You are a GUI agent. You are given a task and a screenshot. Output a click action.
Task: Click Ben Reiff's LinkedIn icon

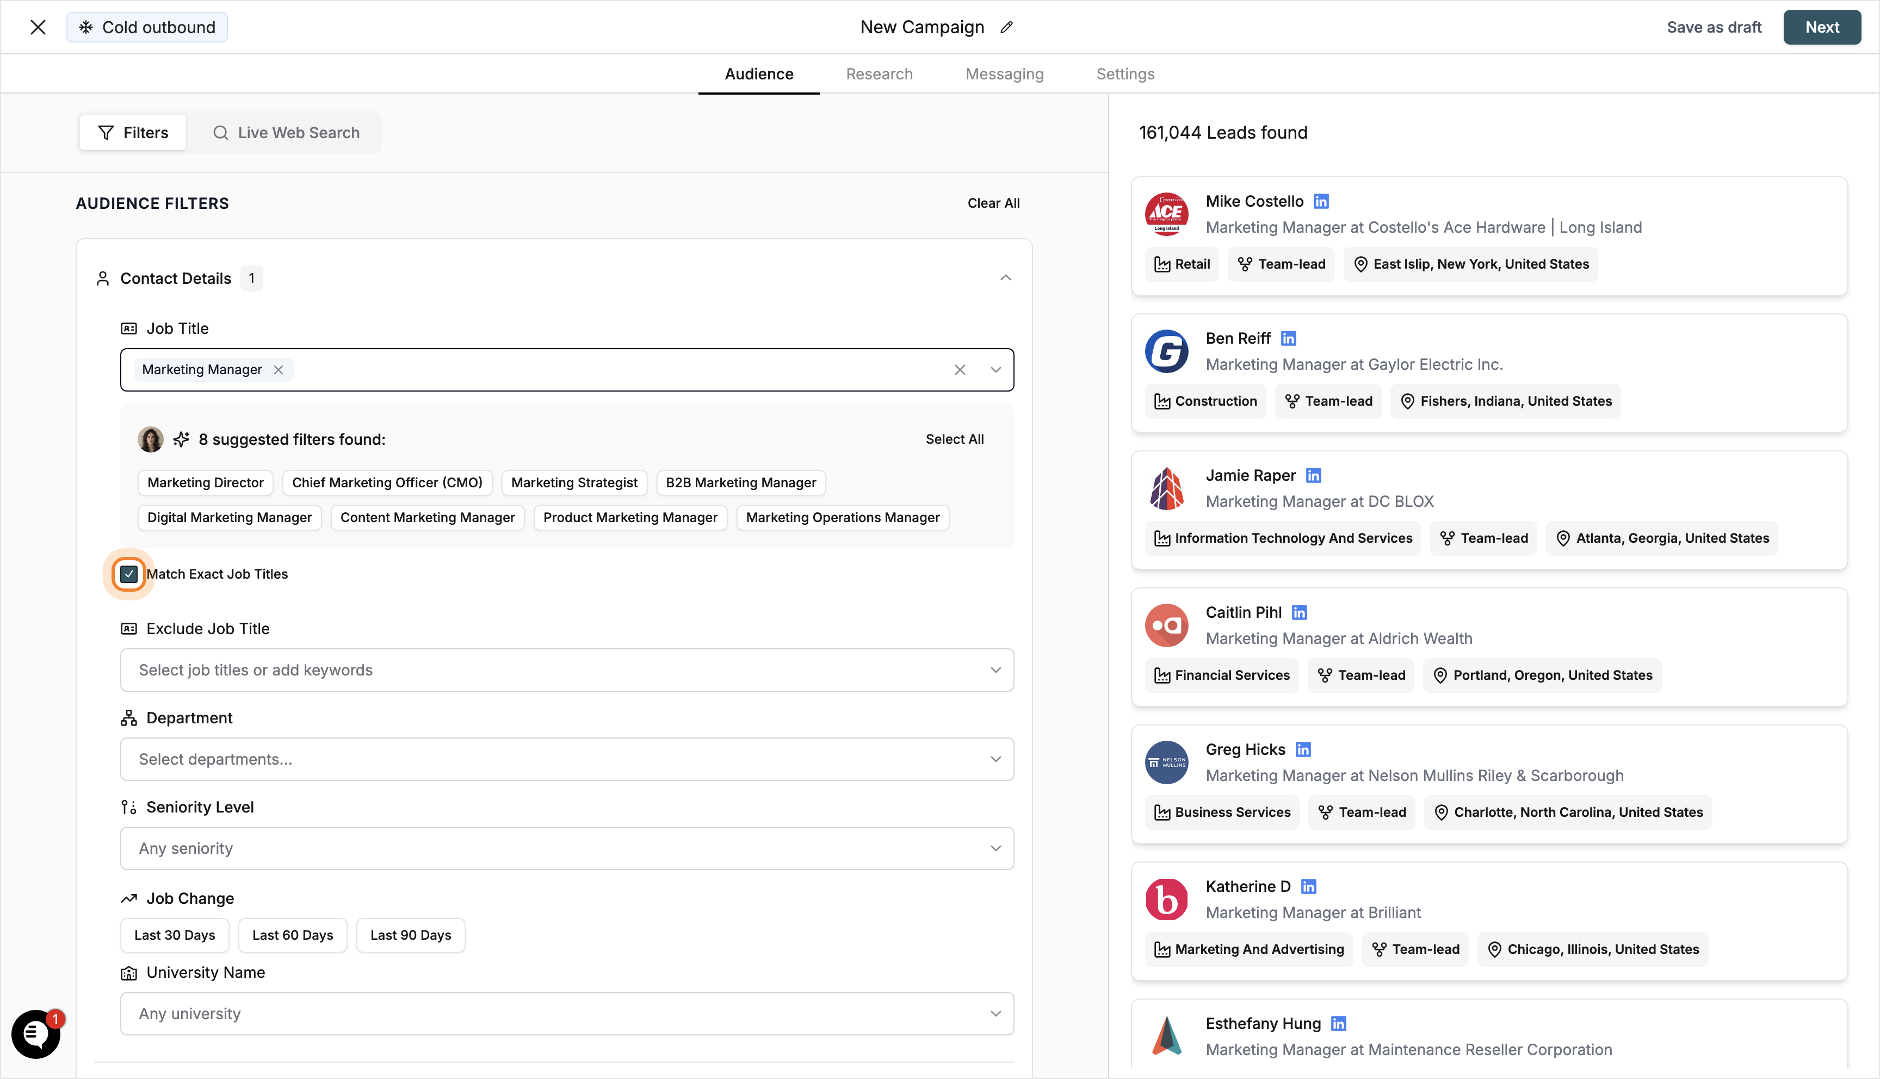click(1289, 338)
